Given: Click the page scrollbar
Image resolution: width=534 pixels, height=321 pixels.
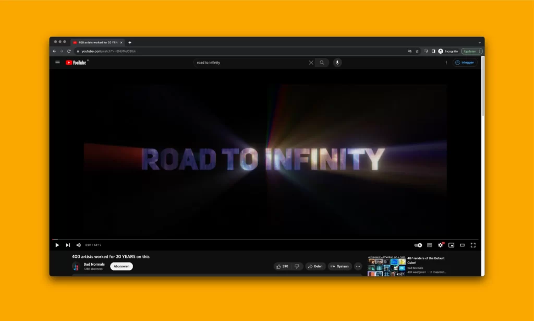Looking at the screenshot, I should pyautogui.click(x=483, y=87).
